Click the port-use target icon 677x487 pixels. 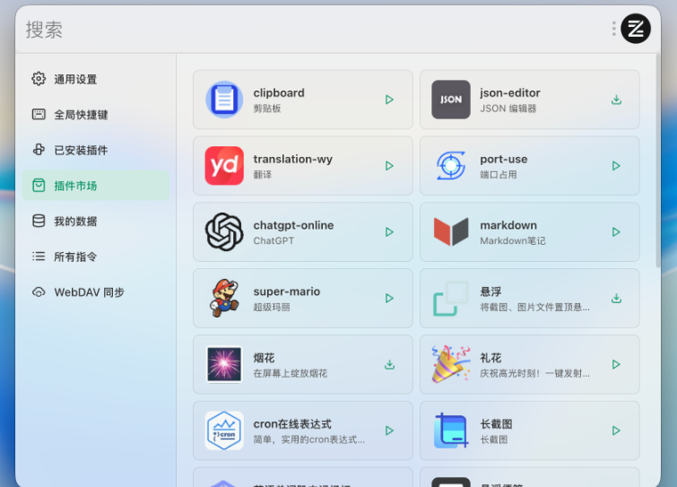(x=451, y=166)
